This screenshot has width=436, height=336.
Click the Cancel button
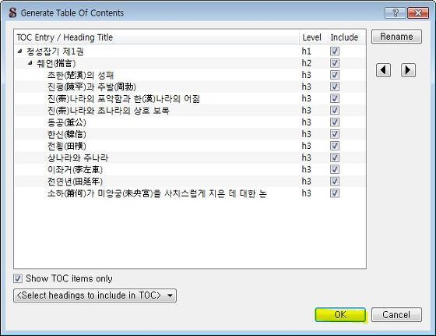click(x=396, y=315)
